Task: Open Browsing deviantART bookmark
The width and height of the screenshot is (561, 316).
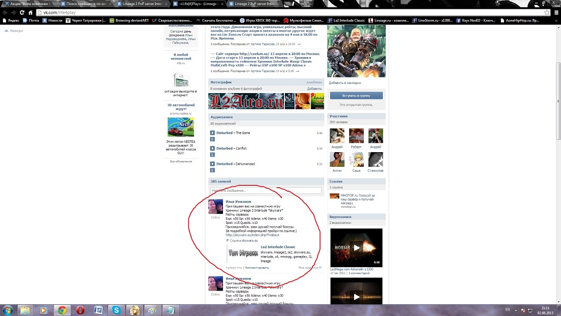Action: click(129, 20)
